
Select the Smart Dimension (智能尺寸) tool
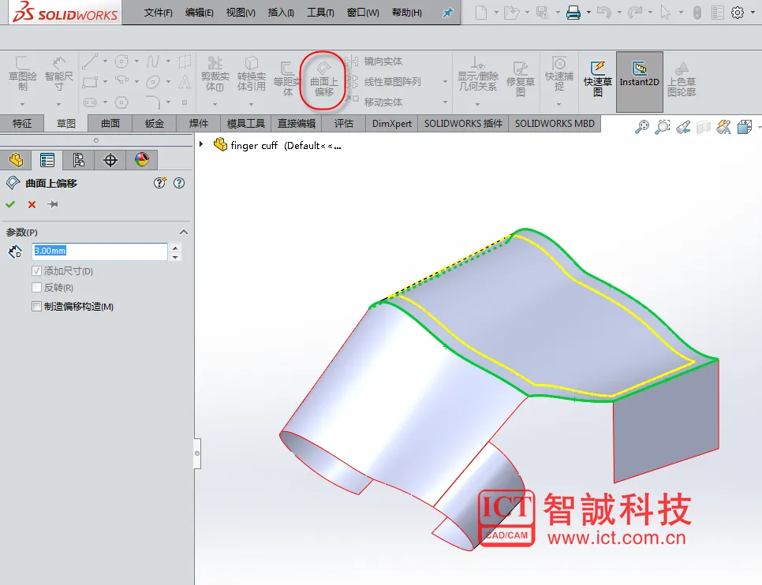click(x=58, y=74)
